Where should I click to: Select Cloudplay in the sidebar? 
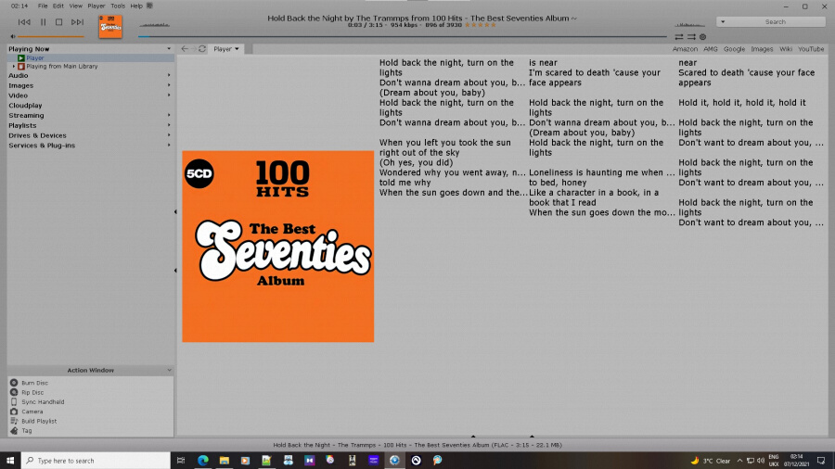[x=25, y=106]
